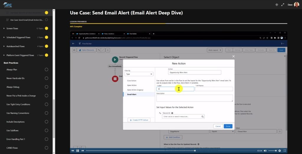Toggle completion circle for Never Hardcode IDs
This screenshot has height=154, width=302.
[46, 78]
